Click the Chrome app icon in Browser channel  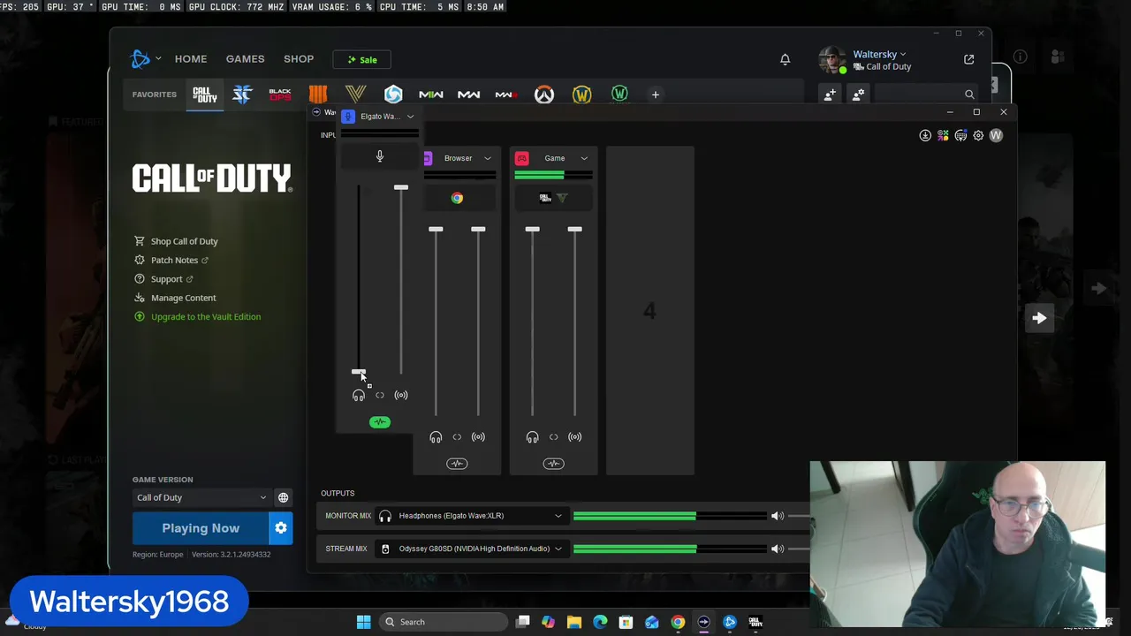pos(457,198)
